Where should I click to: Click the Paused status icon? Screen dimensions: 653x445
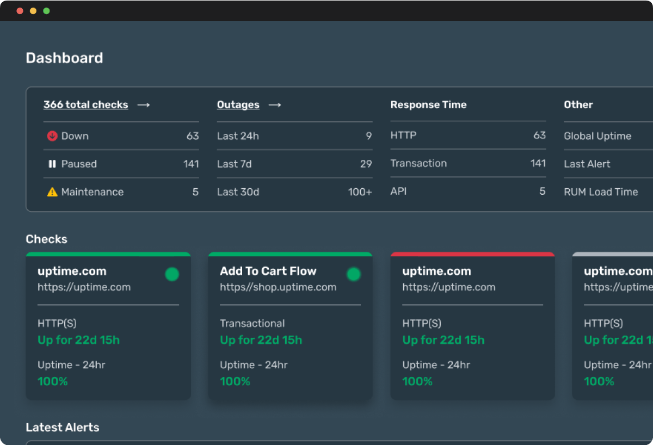(x=52, y=164)
